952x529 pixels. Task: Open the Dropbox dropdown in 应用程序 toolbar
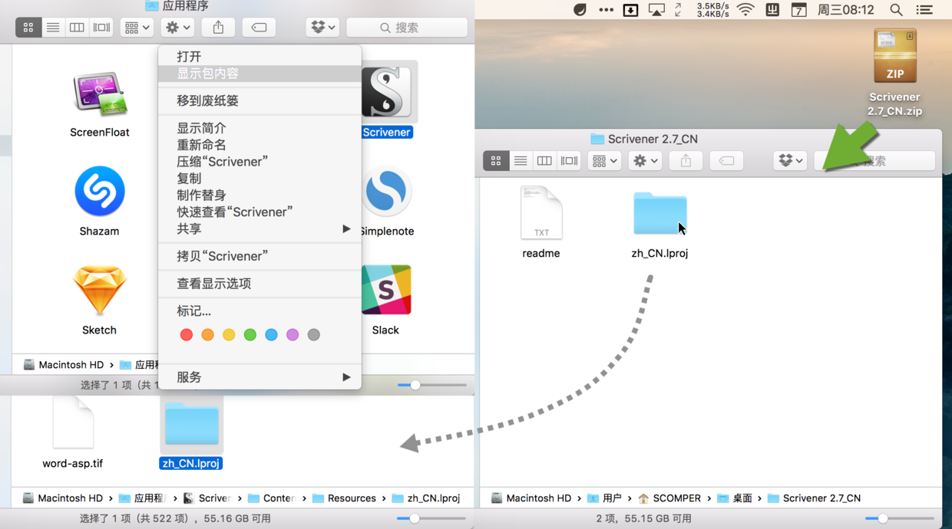pos(322,28)
